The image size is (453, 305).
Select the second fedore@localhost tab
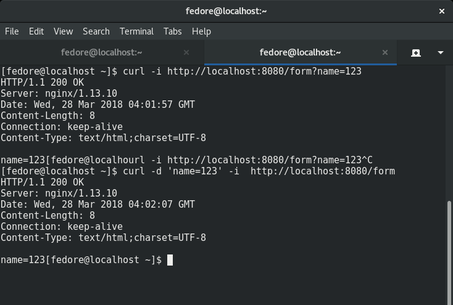tap(301, 52)
